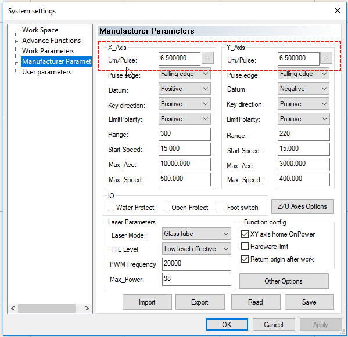Click the Z/U Axes Options button

pyautogui.click(x=302, y=206)
